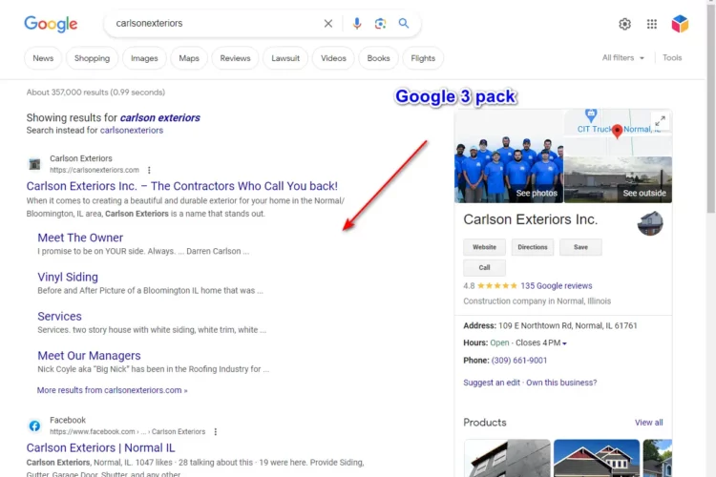Open See photos team thumbnail

click(509, 156)
